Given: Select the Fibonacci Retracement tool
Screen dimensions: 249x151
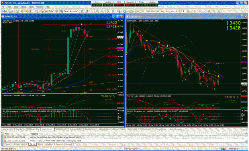Looking at the screenshot, I should [x=214, y=11].
